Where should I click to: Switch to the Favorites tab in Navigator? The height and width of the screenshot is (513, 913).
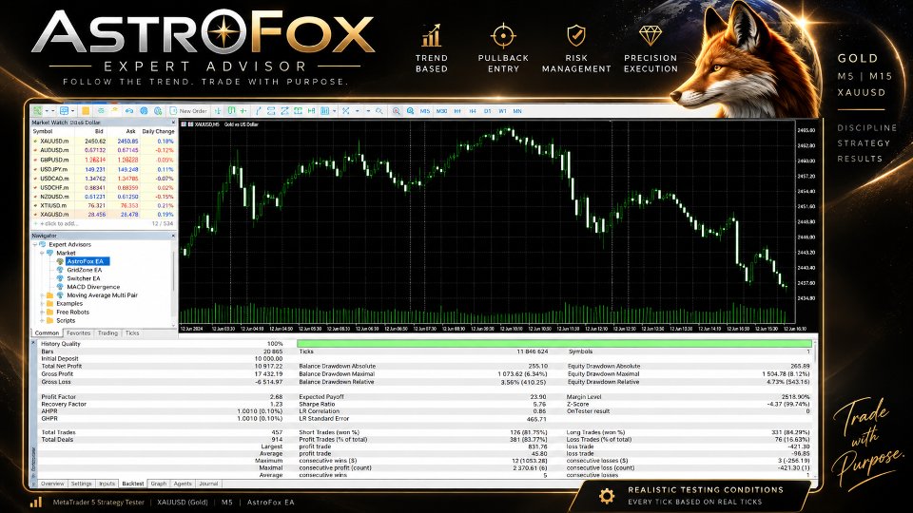[78, 333]
